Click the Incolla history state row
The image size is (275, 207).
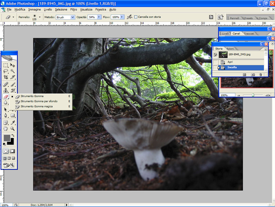[238, 68]
